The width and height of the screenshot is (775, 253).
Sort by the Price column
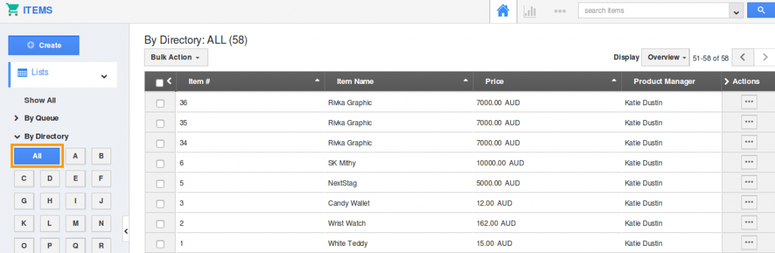tap(547, 81)
